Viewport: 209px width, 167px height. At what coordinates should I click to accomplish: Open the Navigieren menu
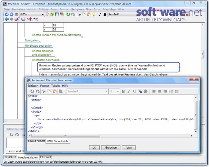[x=77, y=9]
